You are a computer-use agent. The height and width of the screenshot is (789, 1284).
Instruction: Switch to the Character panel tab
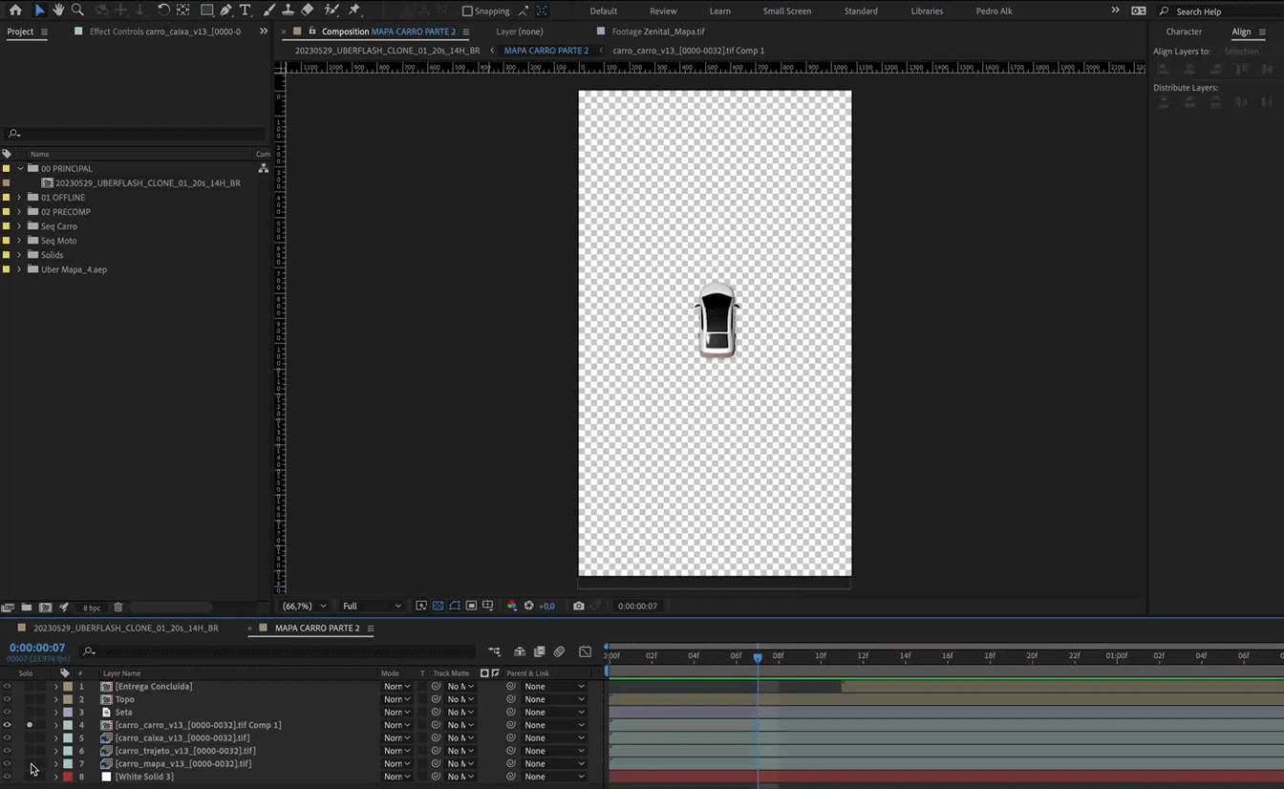coord(1184,32)
